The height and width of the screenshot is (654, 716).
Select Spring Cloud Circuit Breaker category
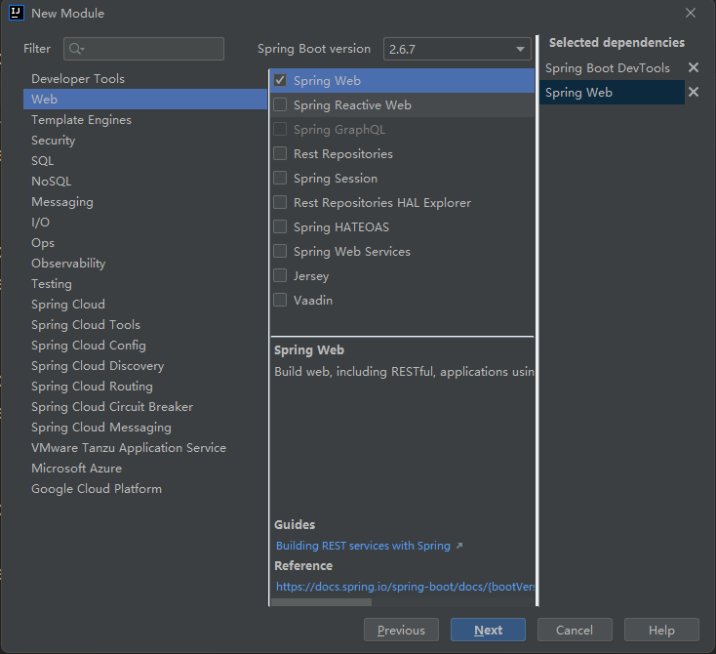point(145,407)
